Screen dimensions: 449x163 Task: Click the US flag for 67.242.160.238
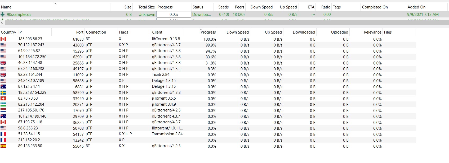coord(3,69)
